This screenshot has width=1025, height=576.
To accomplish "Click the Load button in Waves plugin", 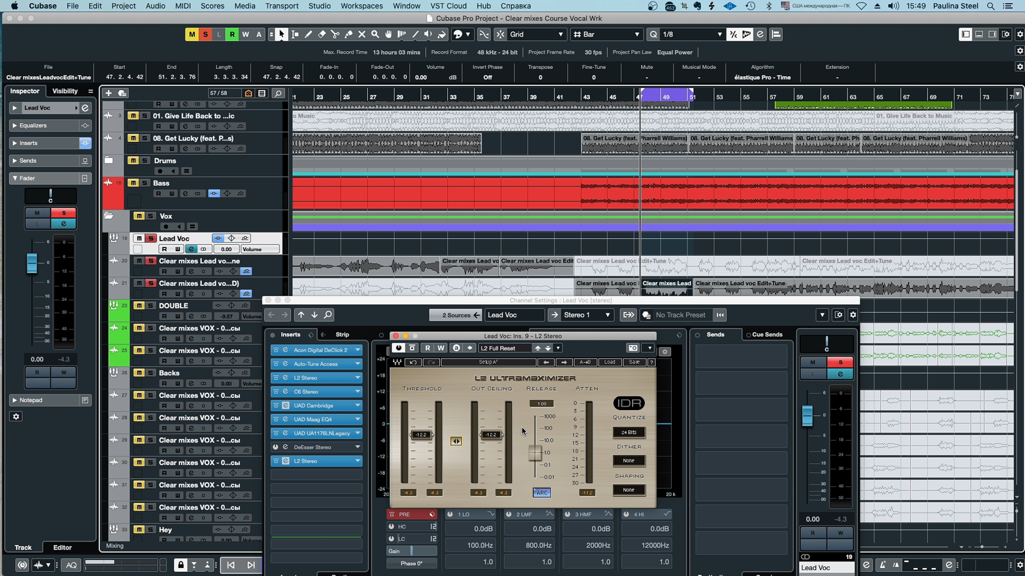I will (x=610, y=362).
